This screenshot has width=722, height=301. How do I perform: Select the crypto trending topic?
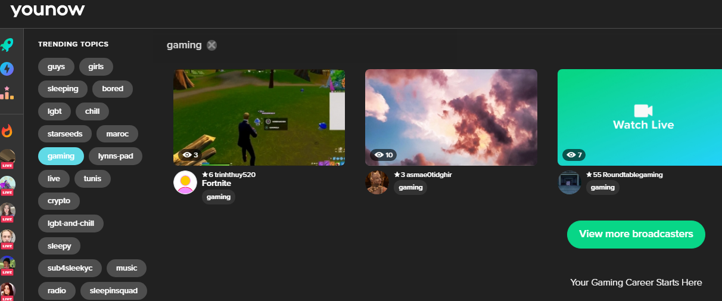59,201
